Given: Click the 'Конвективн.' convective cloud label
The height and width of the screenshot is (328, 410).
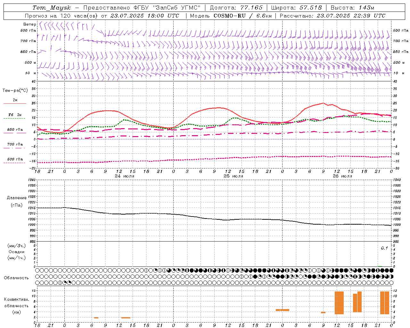Looking at the screenshot, I should pos(17,299).
